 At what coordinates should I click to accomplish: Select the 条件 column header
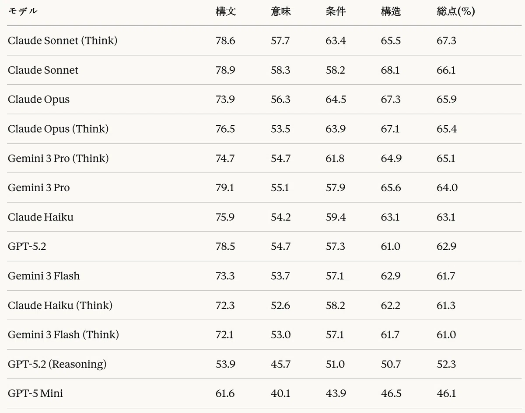[x=336, y=12]
